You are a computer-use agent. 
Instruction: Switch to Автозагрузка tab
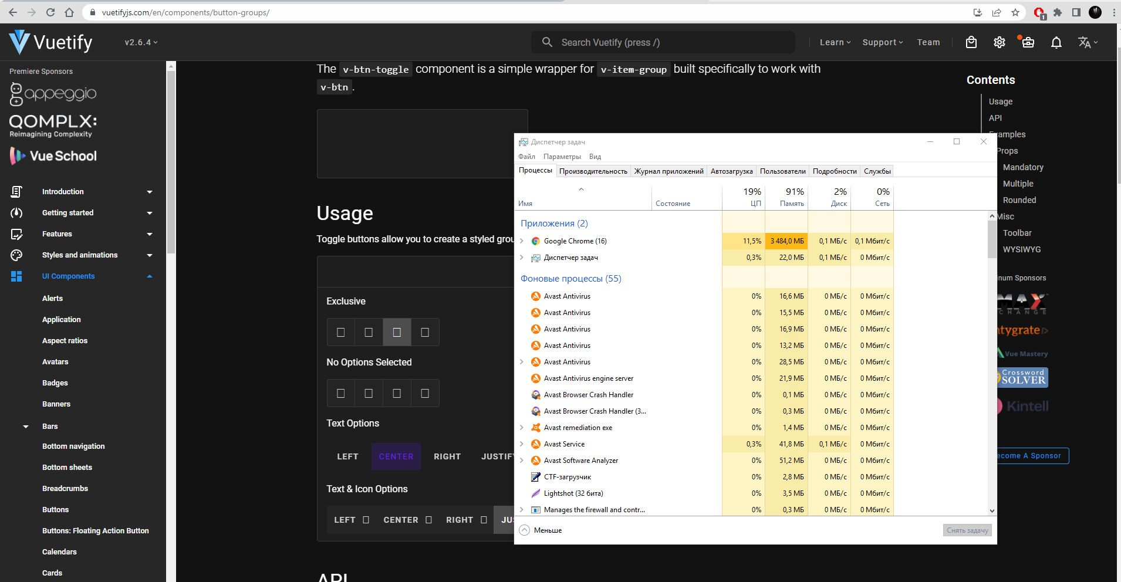[x=732, y=171]
